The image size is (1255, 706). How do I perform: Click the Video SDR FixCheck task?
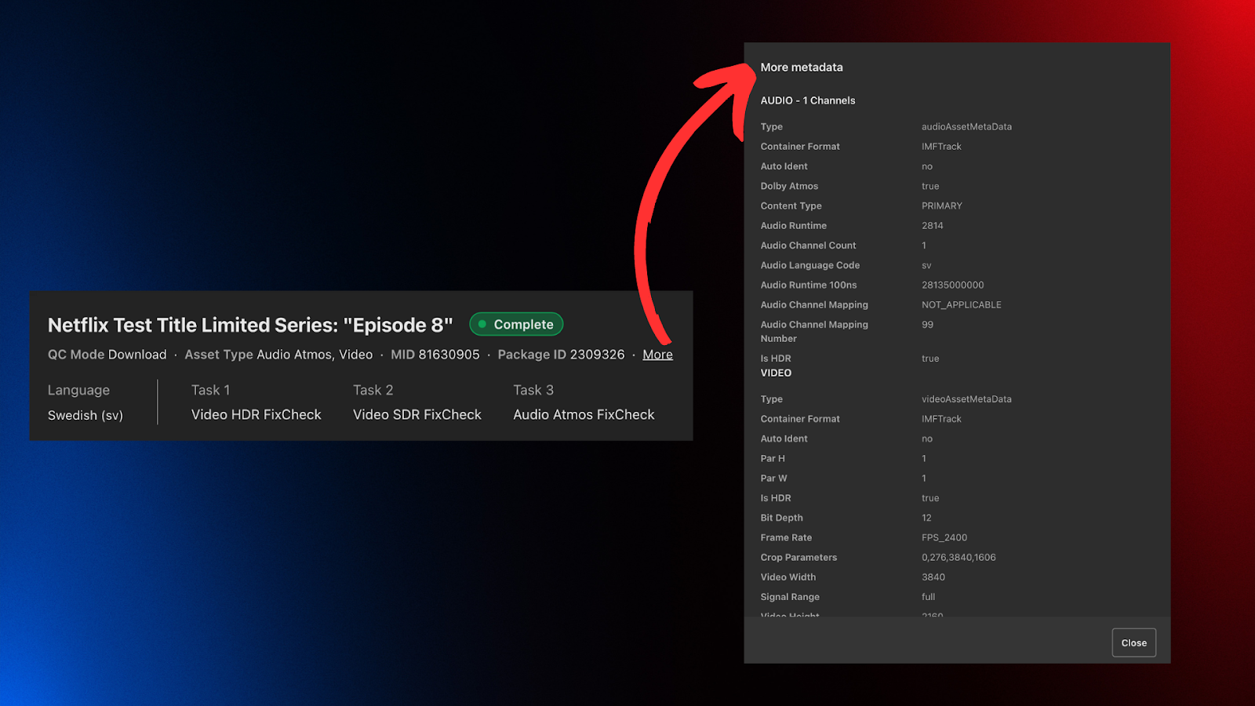tap(417, 414)
